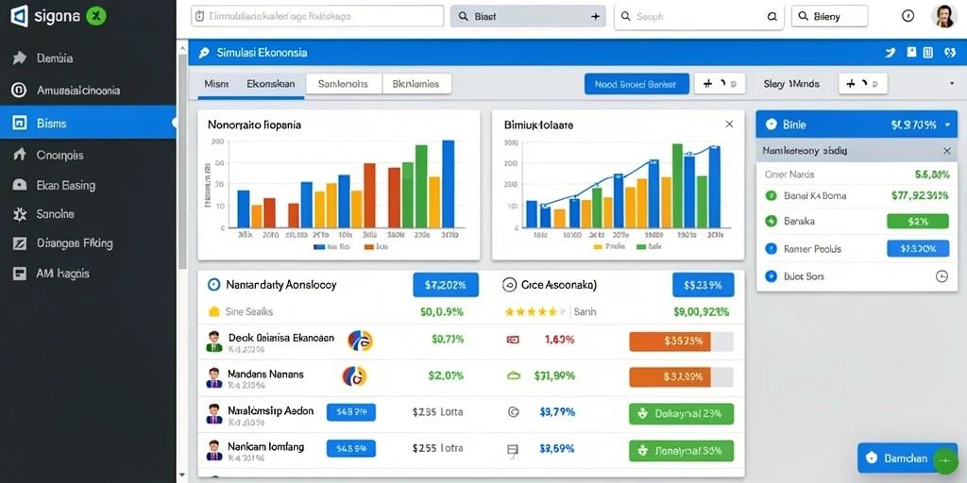Open the Sanolne gear icon in sidebar
967x483 pixels.
tap(20, 214)
